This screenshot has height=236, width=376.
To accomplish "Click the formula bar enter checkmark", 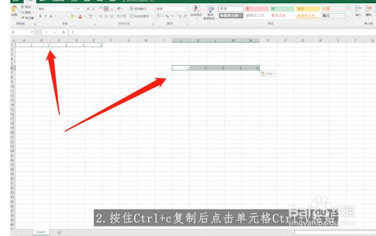I will pos(55,32).
